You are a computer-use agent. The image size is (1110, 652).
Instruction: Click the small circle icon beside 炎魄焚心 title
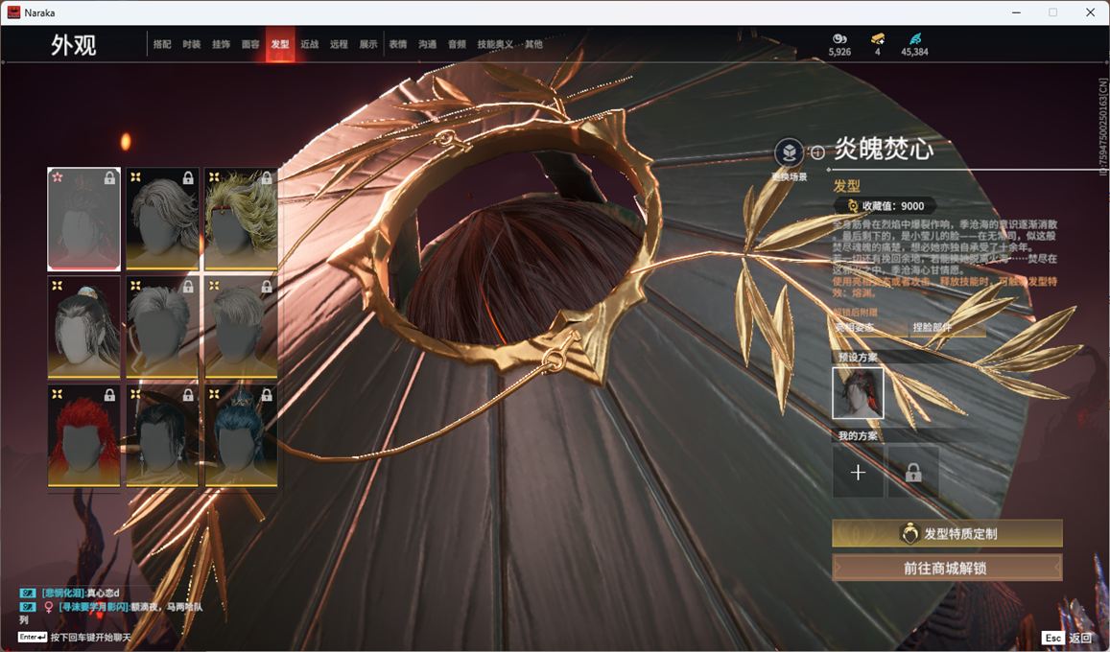click(817, 152)
